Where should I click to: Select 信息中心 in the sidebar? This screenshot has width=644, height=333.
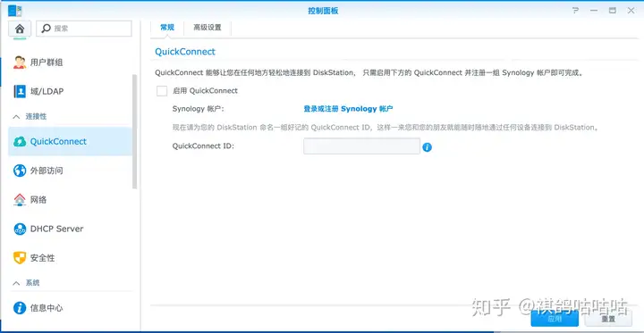71,308
